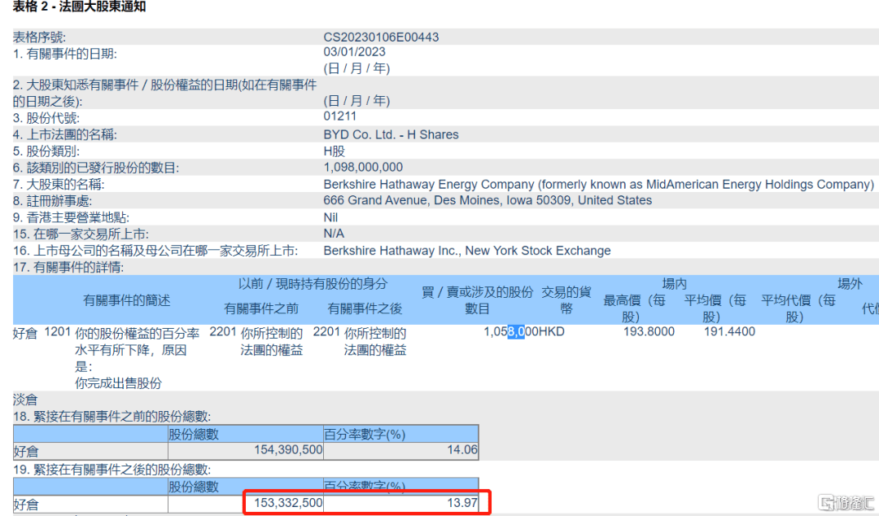Click the first 2201 capacity code
879x516 pixels.
pyautogui.click(x=222, y=332)
